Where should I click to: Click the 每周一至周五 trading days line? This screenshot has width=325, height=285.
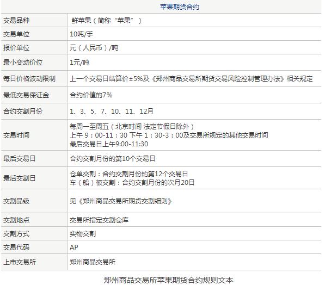tap(132, 126)
